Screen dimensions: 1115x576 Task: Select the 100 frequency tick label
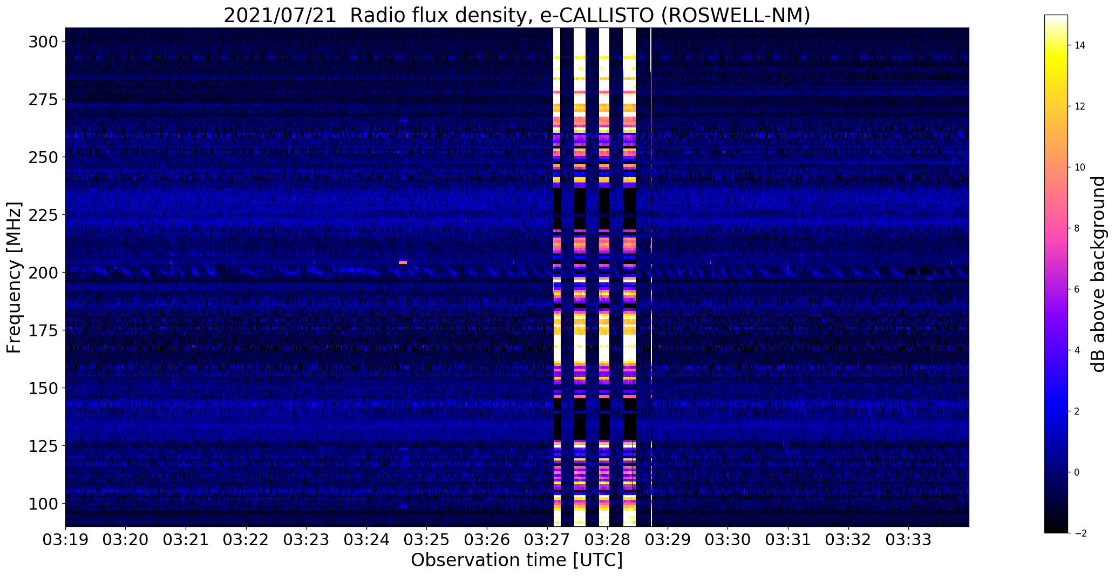click(x=43, y=504)
